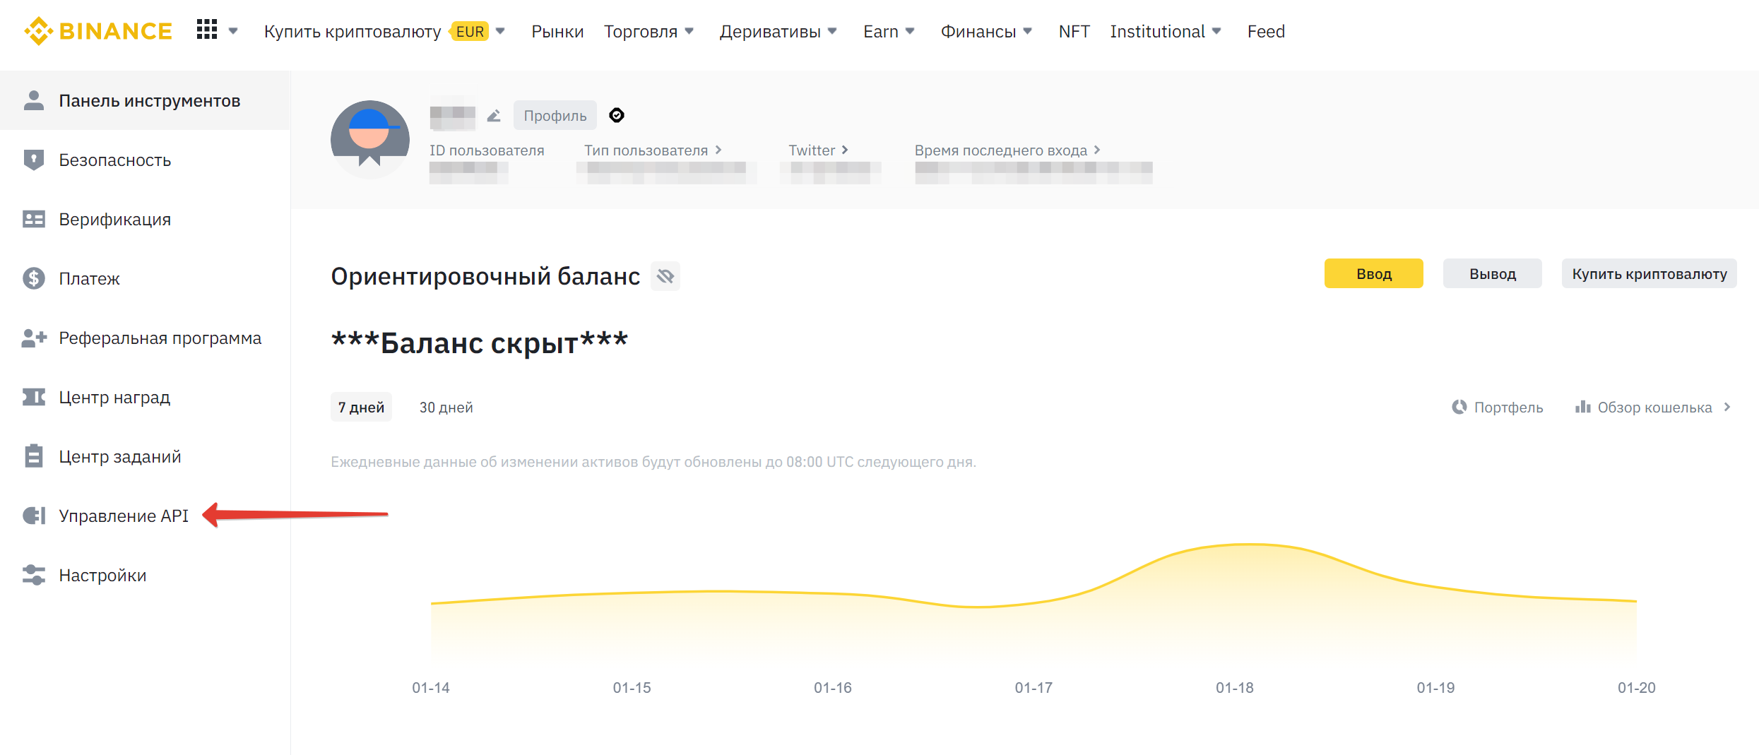Expand the Institutional dropdown arrow

[x=1216, y=31]
